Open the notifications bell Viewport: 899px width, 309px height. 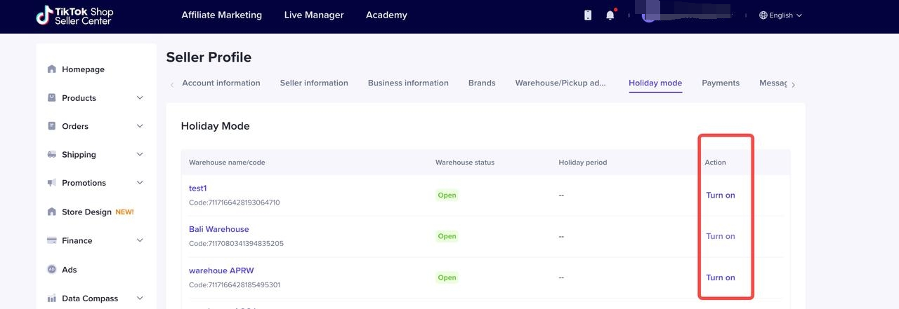[x=610, y=15]
